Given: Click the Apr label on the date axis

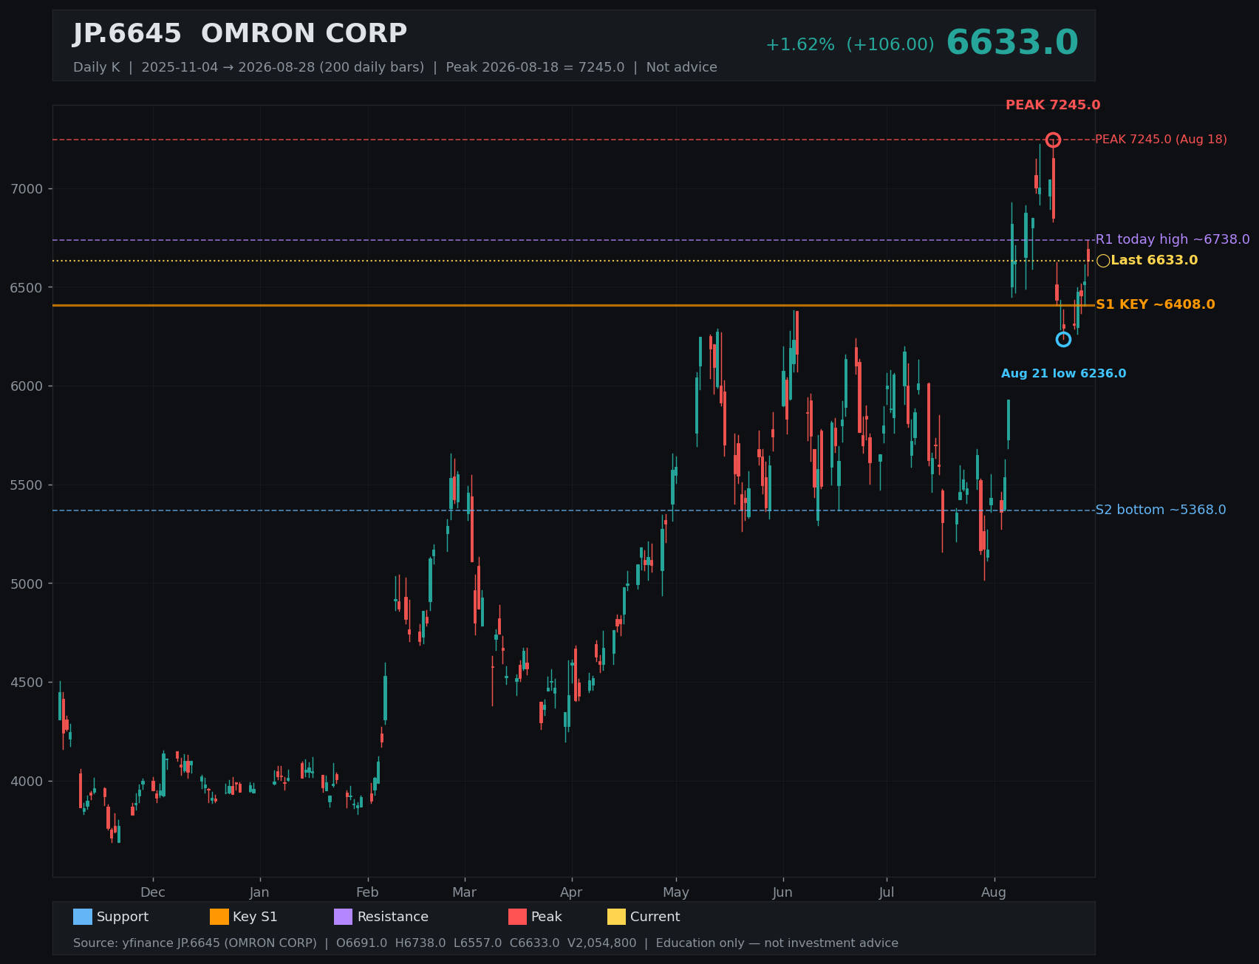Looking at the screenshot, I should [571, 892].
